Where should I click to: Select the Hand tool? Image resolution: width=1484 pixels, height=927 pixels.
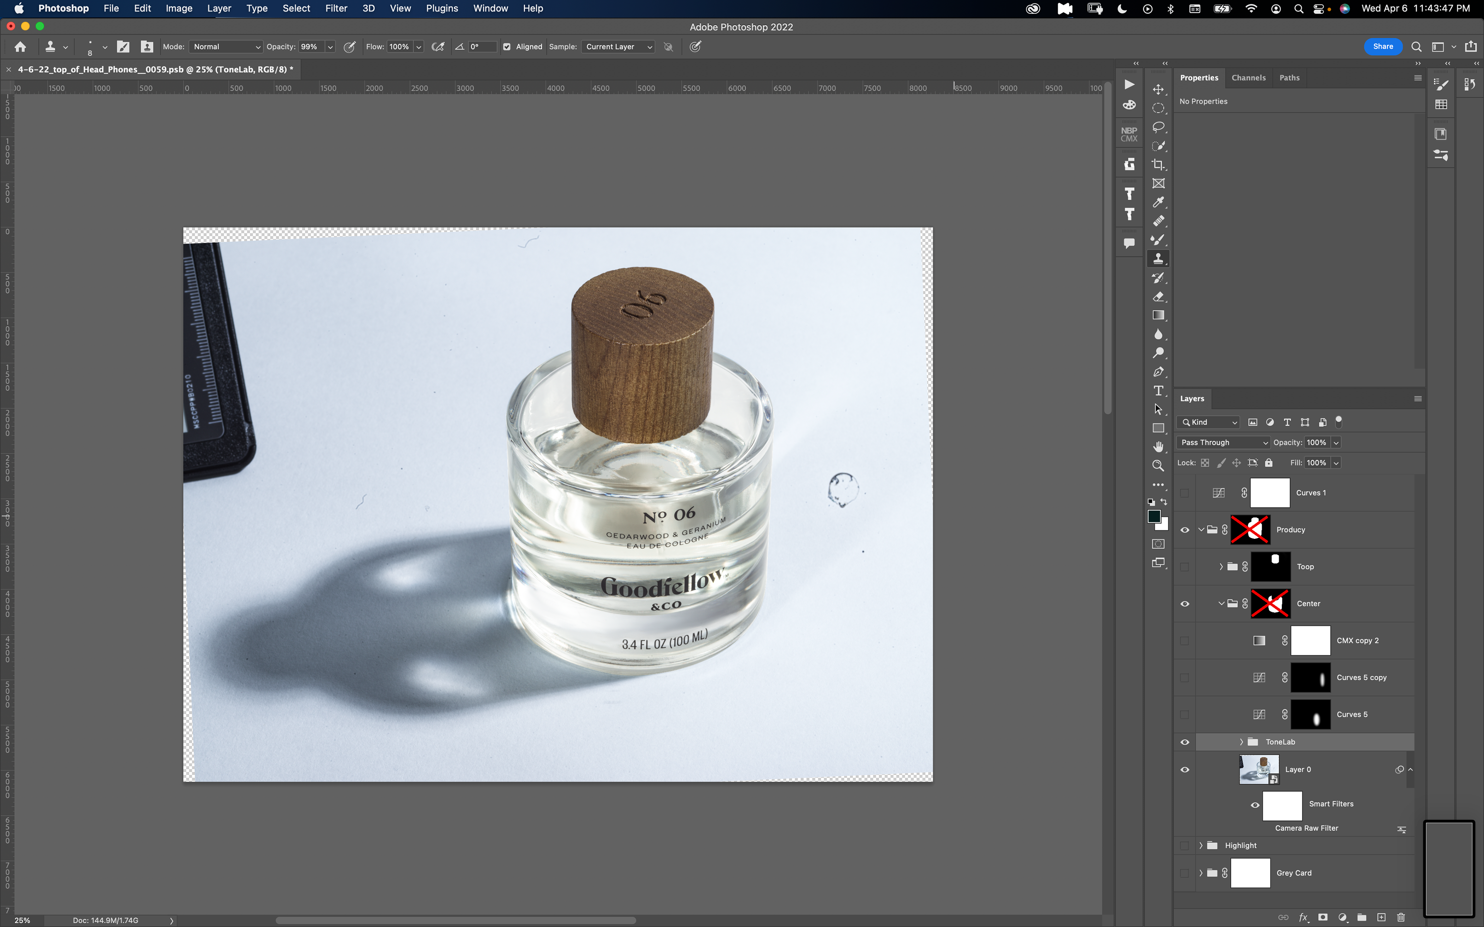click(x=1158, y=447)
